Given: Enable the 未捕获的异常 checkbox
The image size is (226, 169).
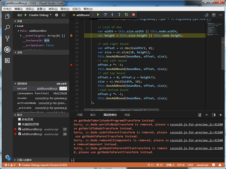Looking at the screenshot, I should click(19, 124).
